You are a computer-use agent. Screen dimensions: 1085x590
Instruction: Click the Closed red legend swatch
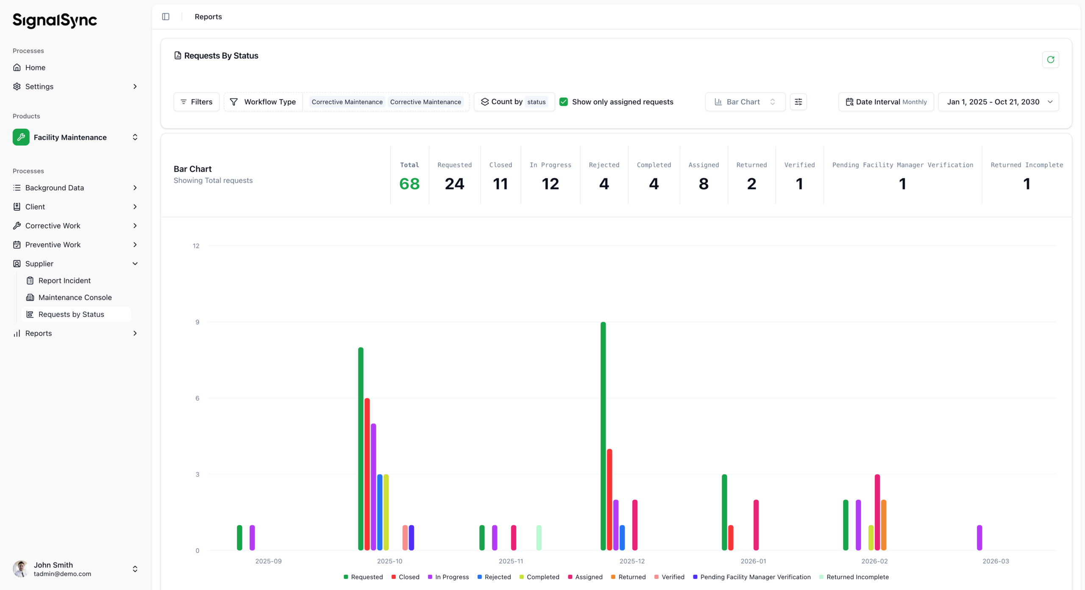click(x=394, y=577)
